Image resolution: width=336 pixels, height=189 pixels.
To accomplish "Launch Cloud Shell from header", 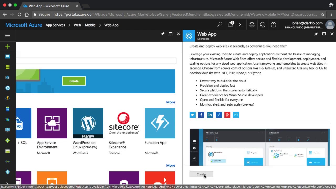I will pyautogui.click(x=241, y=25).
